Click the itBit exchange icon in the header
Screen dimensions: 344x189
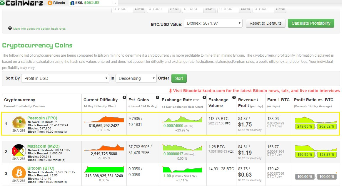(72, 3)
